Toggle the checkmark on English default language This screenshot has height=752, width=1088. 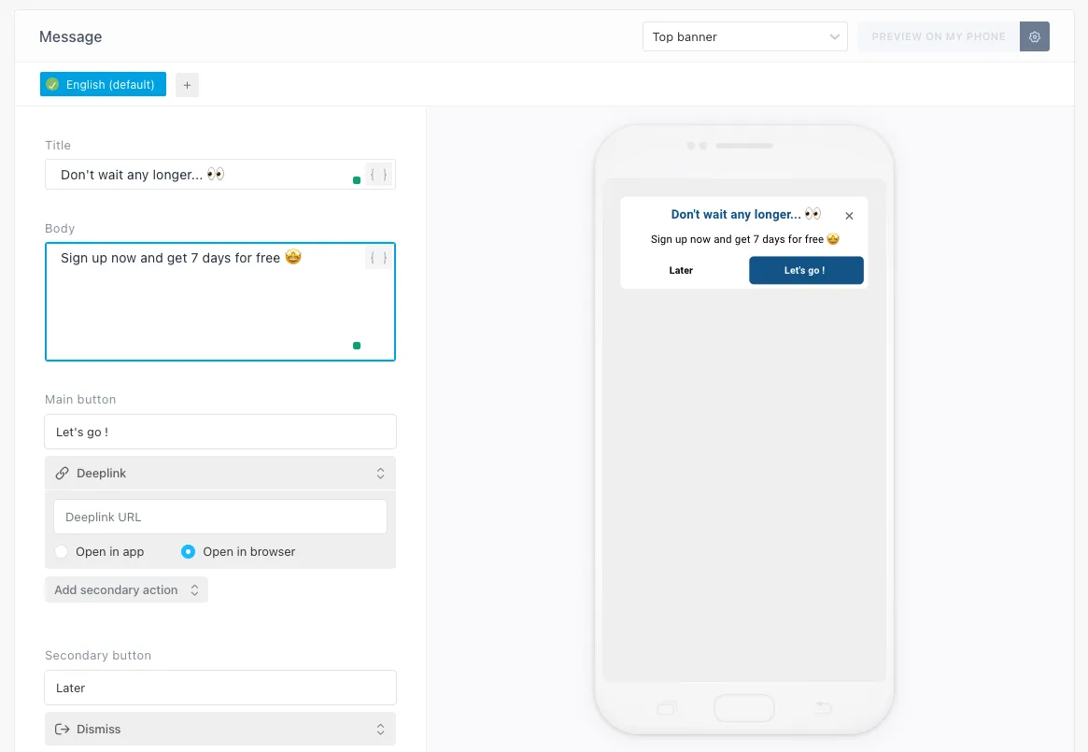coord(54,84)
